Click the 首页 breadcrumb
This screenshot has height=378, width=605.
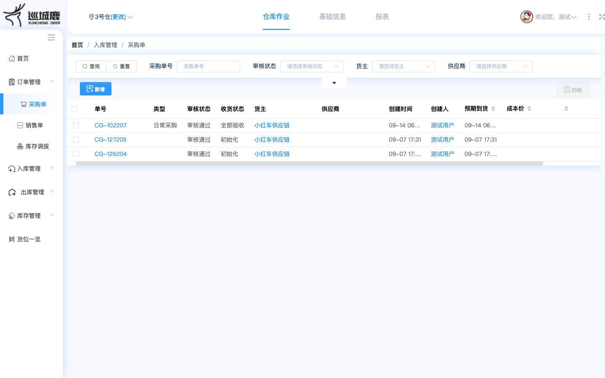(77, 45)
